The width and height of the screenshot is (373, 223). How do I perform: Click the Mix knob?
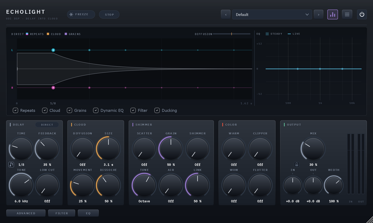[x=313, y=149]
